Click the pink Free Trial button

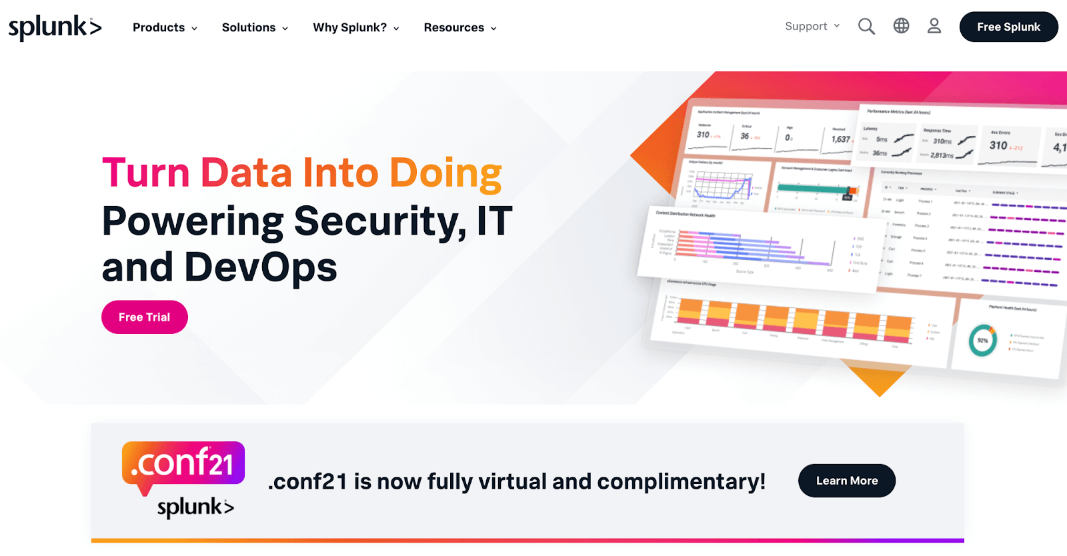[x=145, y=317]
